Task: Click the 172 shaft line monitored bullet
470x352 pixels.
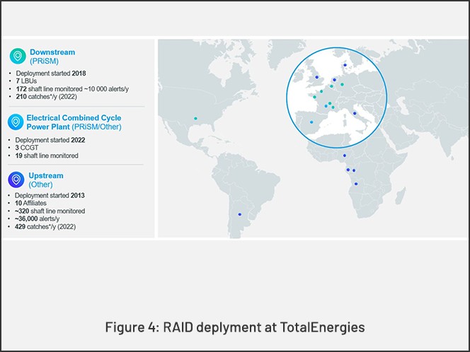Action: pyautogui.click(x=72, y=89)
